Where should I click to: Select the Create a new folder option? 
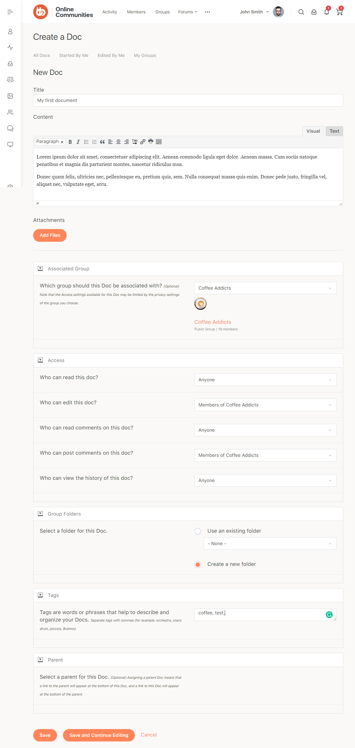pos(197,564)
